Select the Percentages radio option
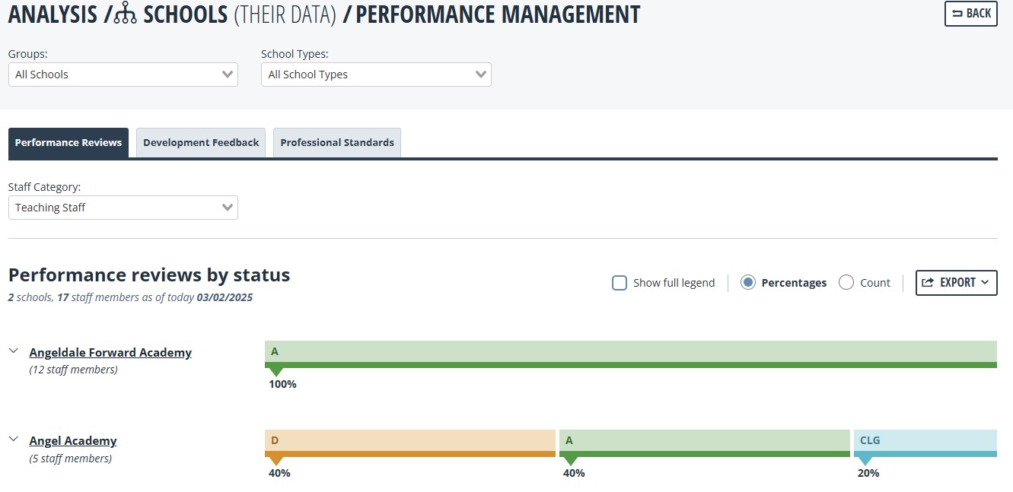This screenshot has height=492, width=1013. click(x=748, y=283)
